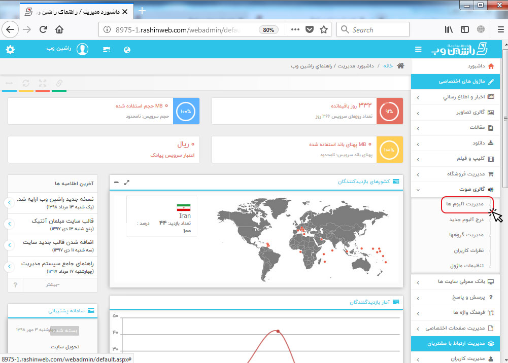Viewport: 508px width, 363px height.
Task: Open نظرات کاربران under the audio gallery
Action: click(x=468, y=250)
